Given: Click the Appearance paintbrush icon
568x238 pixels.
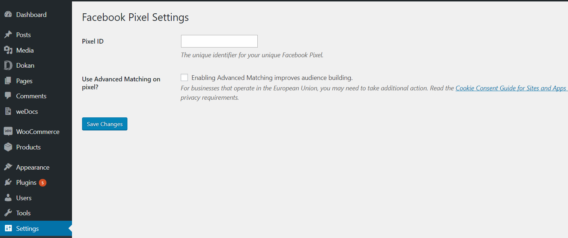Looking at the screenshot, I should tap(8, 167).
